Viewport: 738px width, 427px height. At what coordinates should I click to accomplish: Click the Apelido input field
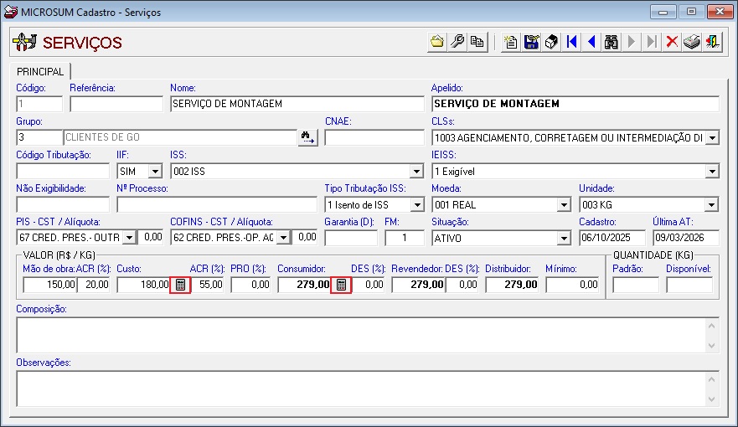tap(575, 104)
